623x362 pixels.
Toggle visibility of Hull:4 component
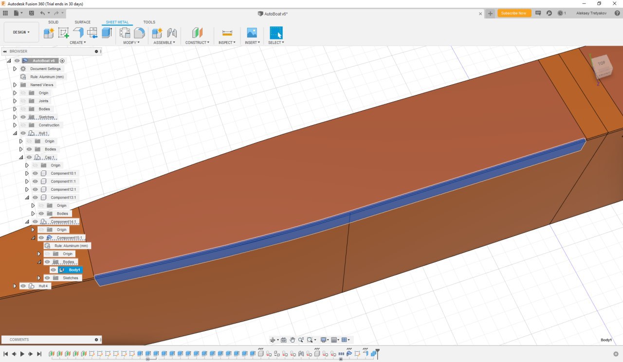coord(23,286)
